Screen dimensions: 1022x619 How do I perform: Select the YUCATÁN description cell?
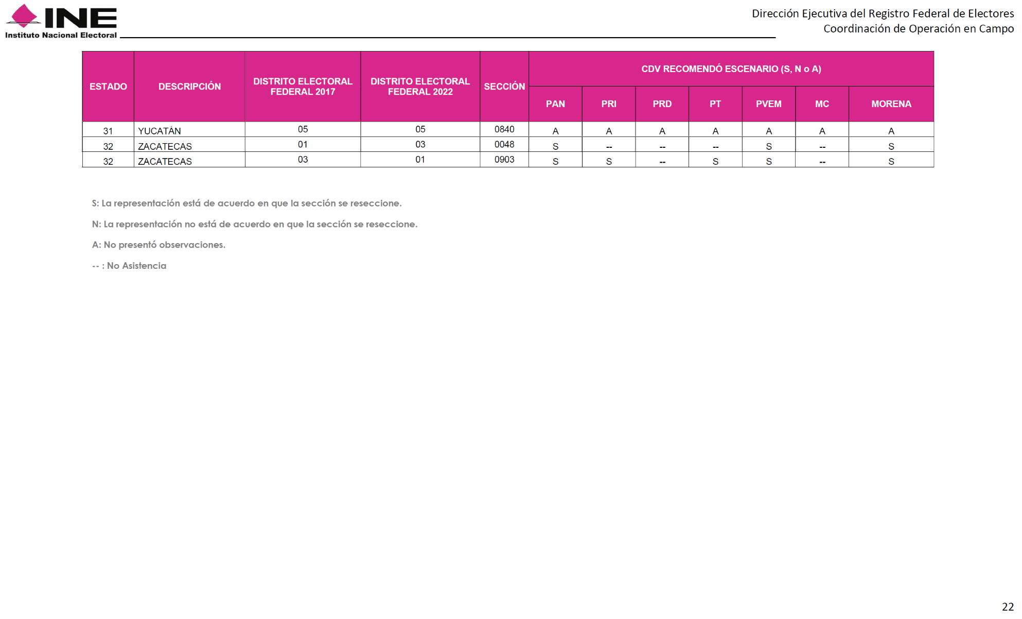(x=160, y=131)
